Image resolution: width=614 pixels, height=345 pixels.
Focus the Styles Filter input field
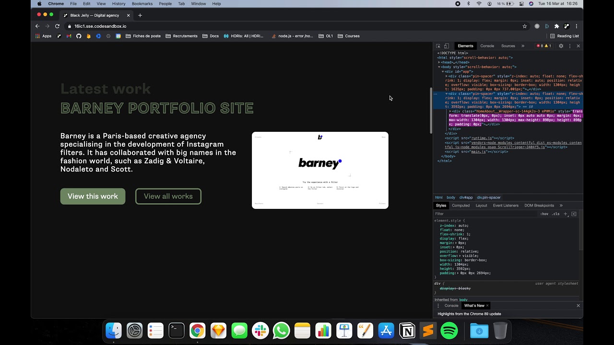[484, 214]
